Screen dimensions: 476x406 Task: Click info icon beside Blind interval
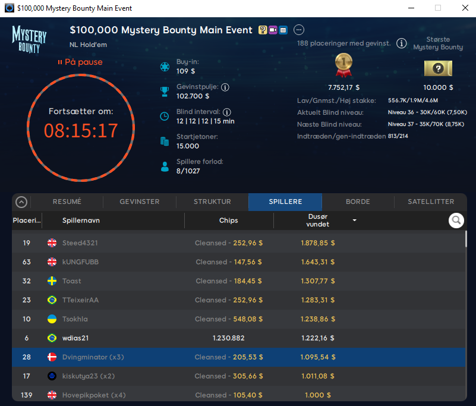tap(227, 112)
